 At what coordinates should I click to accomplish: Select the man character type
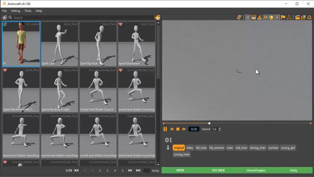pos(230,148)
